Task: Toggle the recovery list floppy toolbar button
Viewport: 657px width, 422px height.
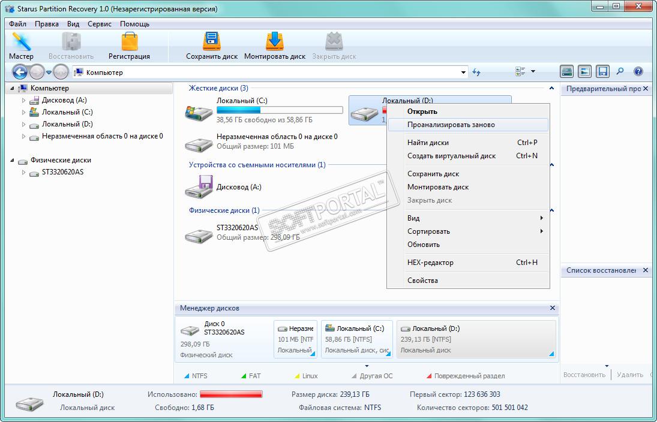Action: (x=602, y=71)
